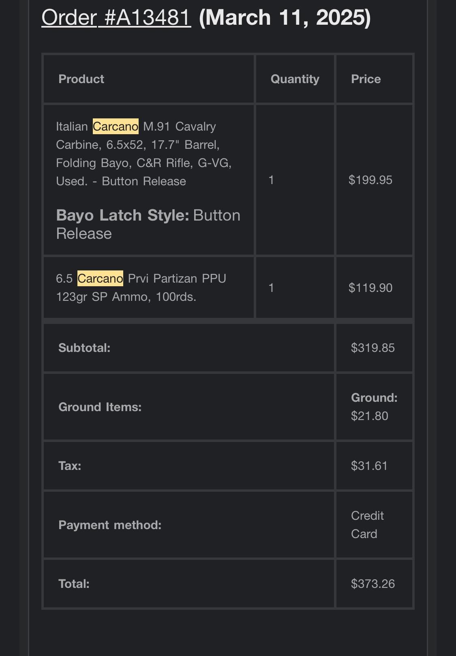456x656 pixels.
Task: Click highlighted Carcano word in carbine row
Action: click(x=116, y=126)
